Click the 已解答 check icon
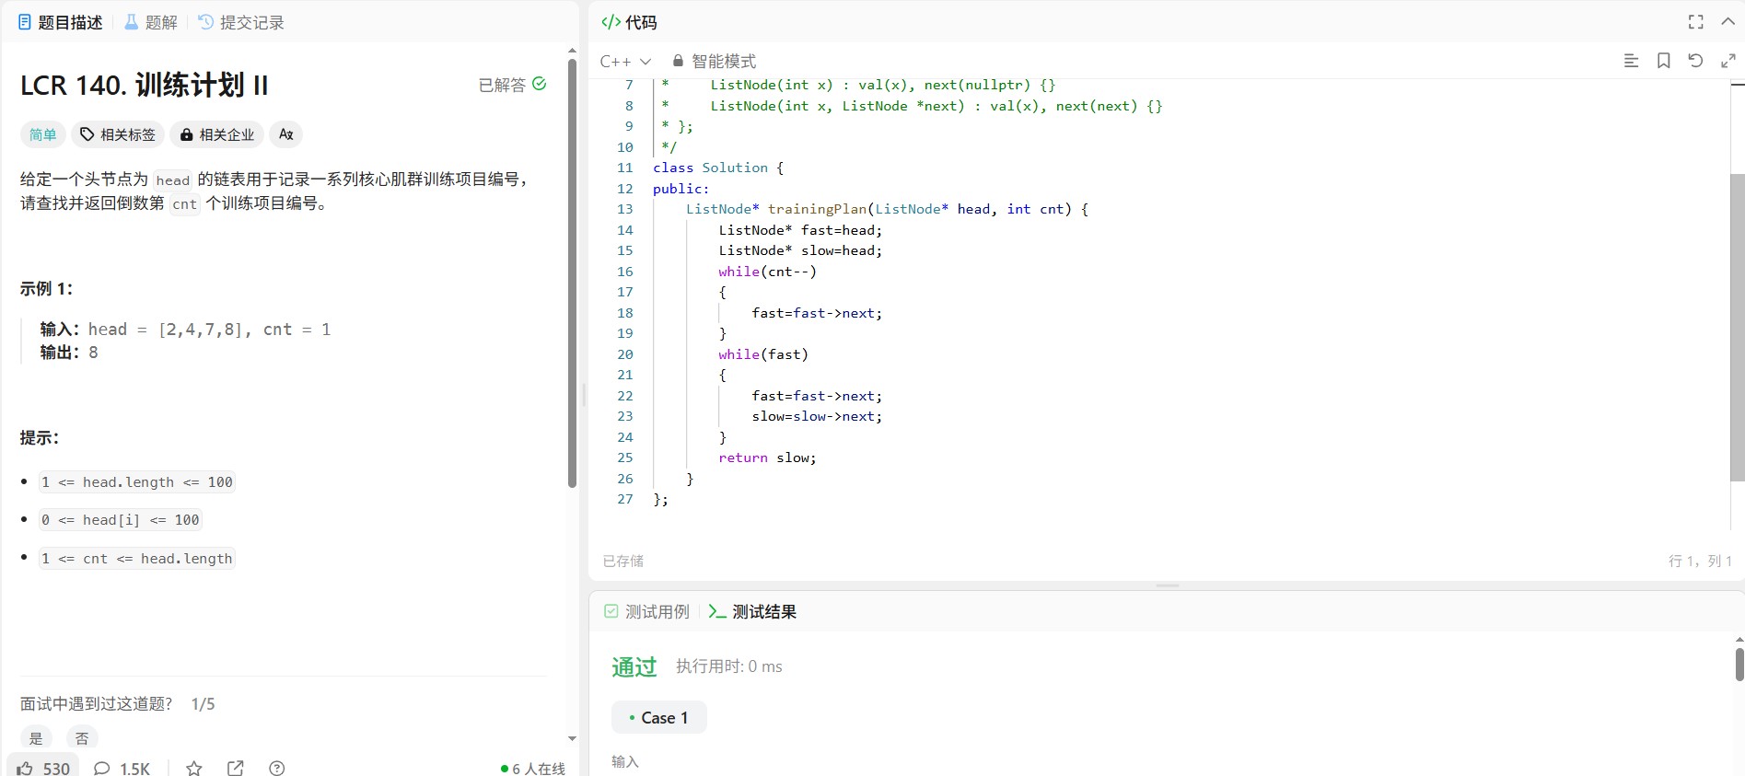This screenshot has width=1745, height=776. pos(540,84)
